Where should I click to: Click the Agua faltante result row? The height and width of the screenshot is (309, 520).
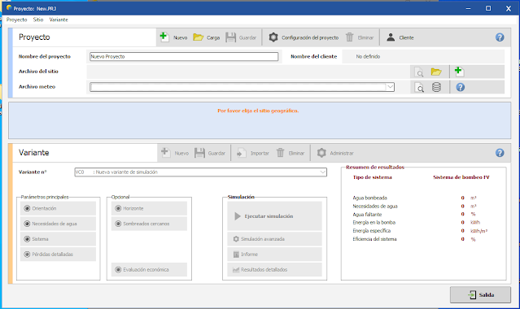414,215
